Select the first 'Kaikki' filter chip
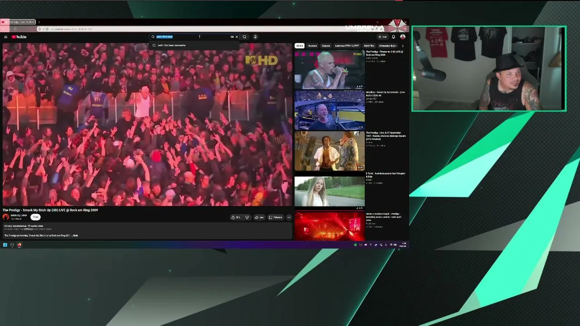Viewport: 580px width, 326px height. coord(300,46)
